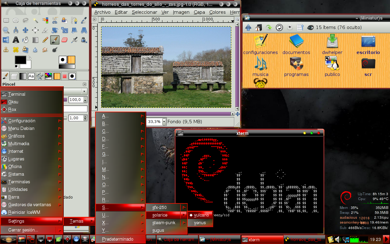The height and width of the screenshot is (244, 390).
Task: Open the active pattern wood thumbnail
Action: [71, 60]
